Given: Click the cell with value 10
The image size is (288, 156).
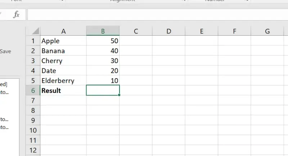Looking at the screenshot, I should click(x=103, y=80).
